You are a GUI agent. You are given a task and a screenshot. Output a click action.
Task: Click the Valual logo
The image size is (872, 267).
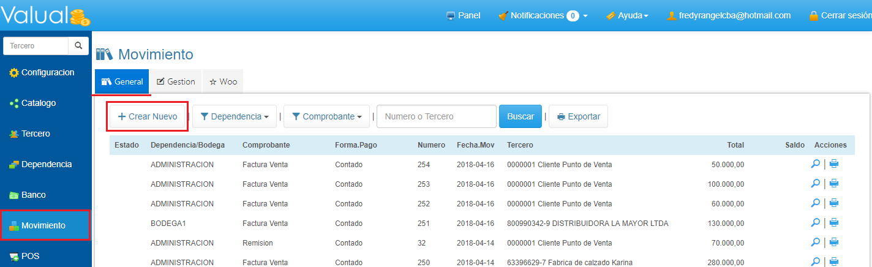[46, 16]
